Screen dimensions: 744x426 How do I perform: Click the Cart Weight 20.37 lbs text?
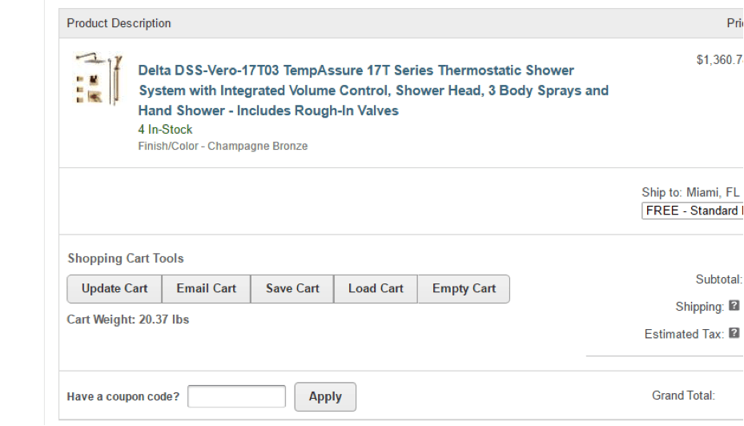click(x=128, y=319)
